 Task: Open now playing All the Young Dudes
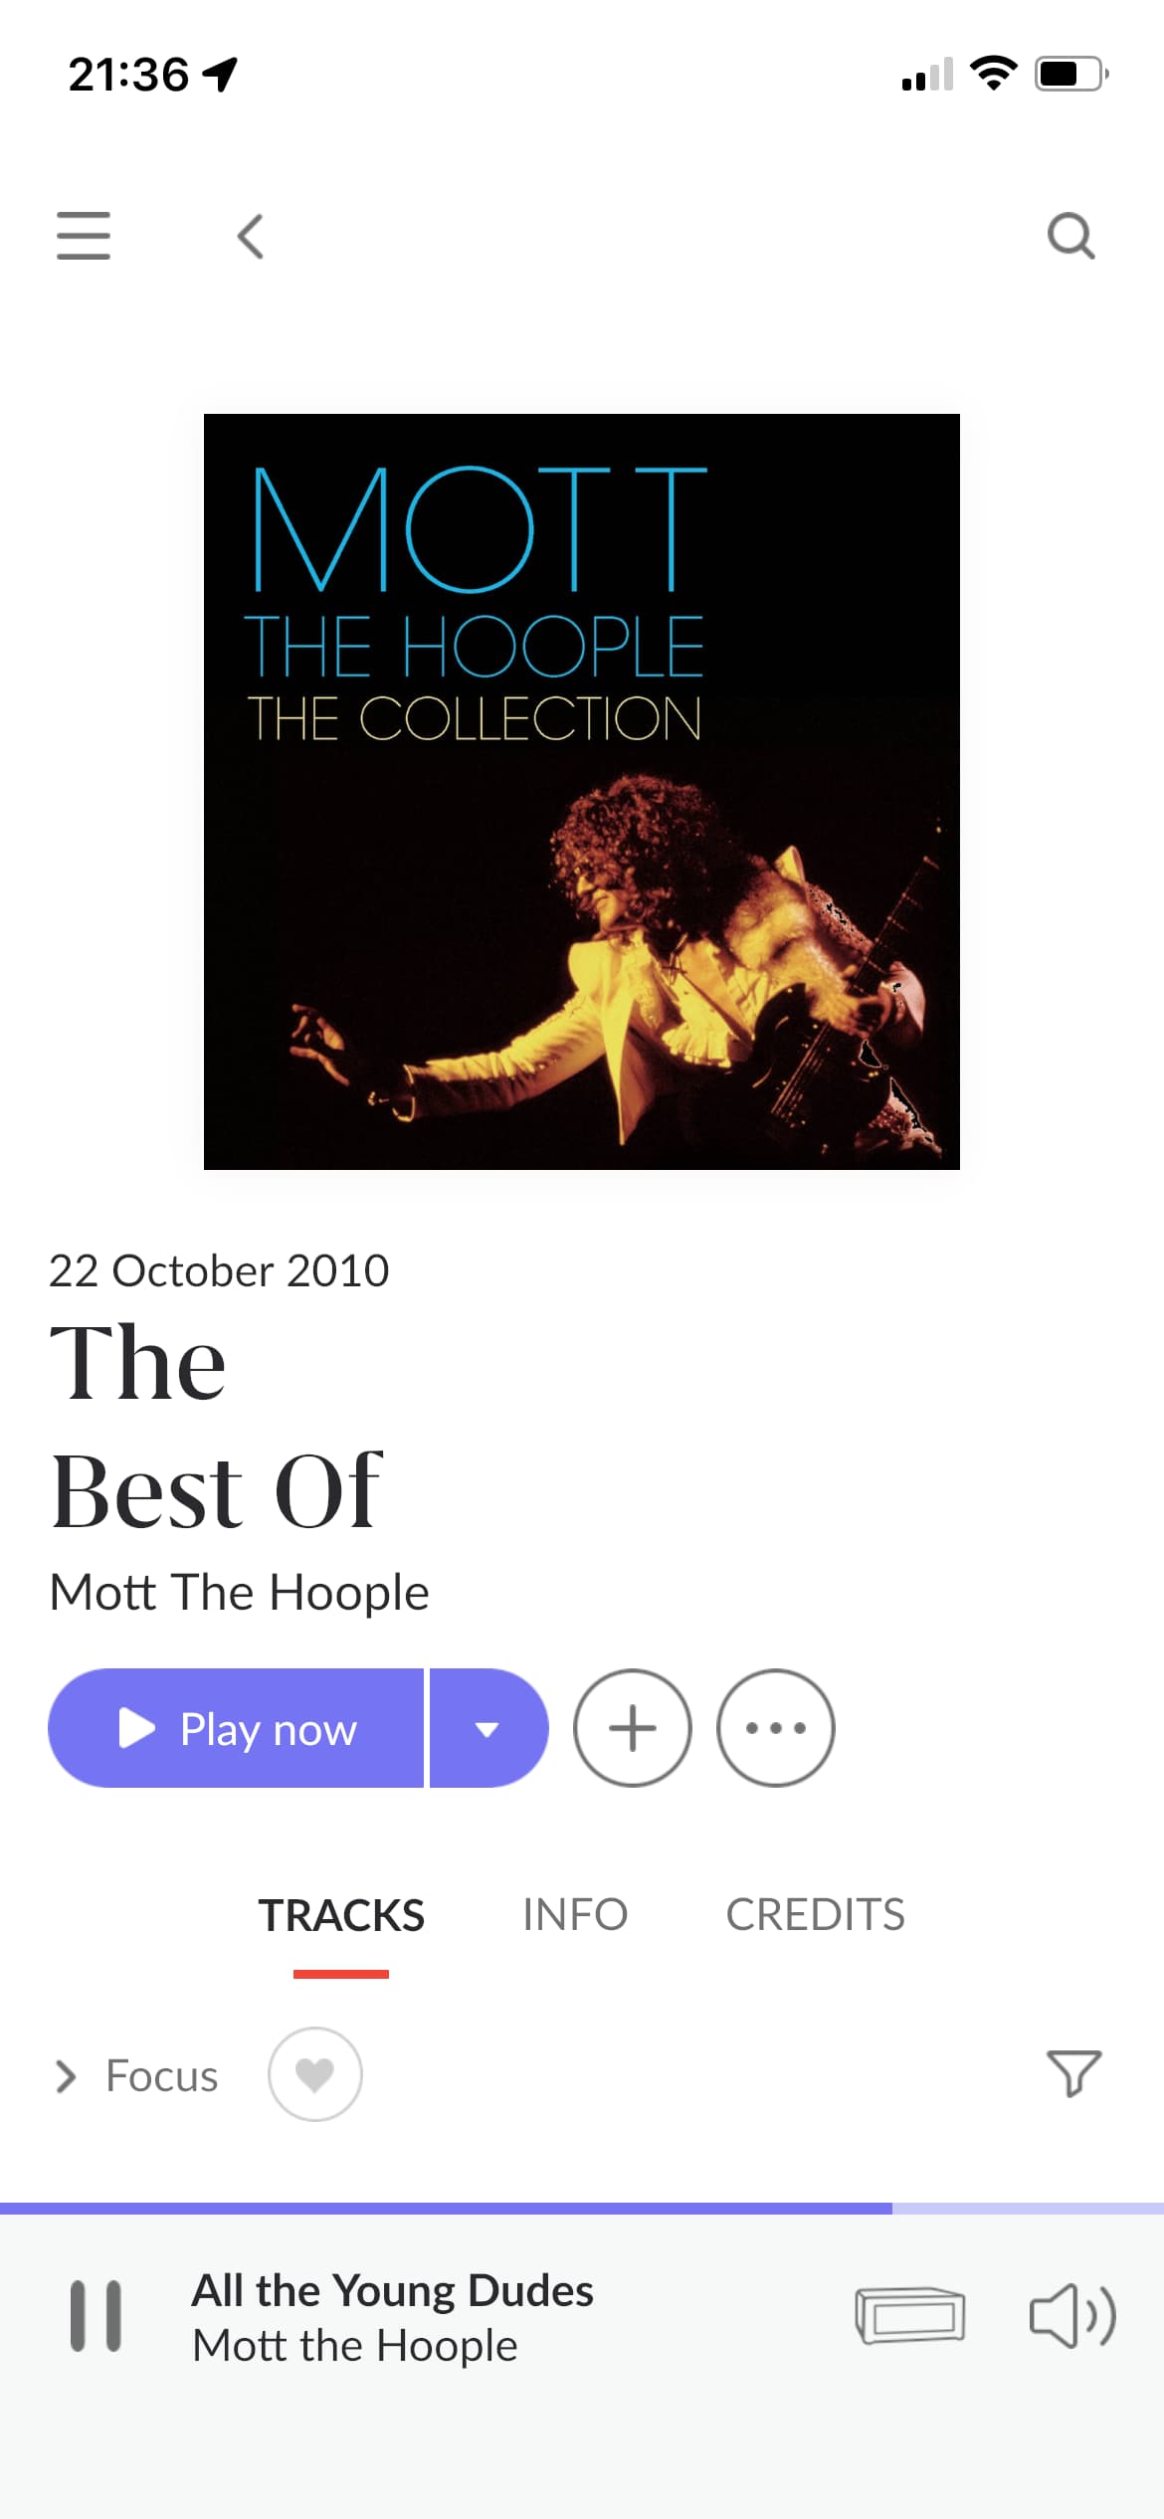(393, 2316)
